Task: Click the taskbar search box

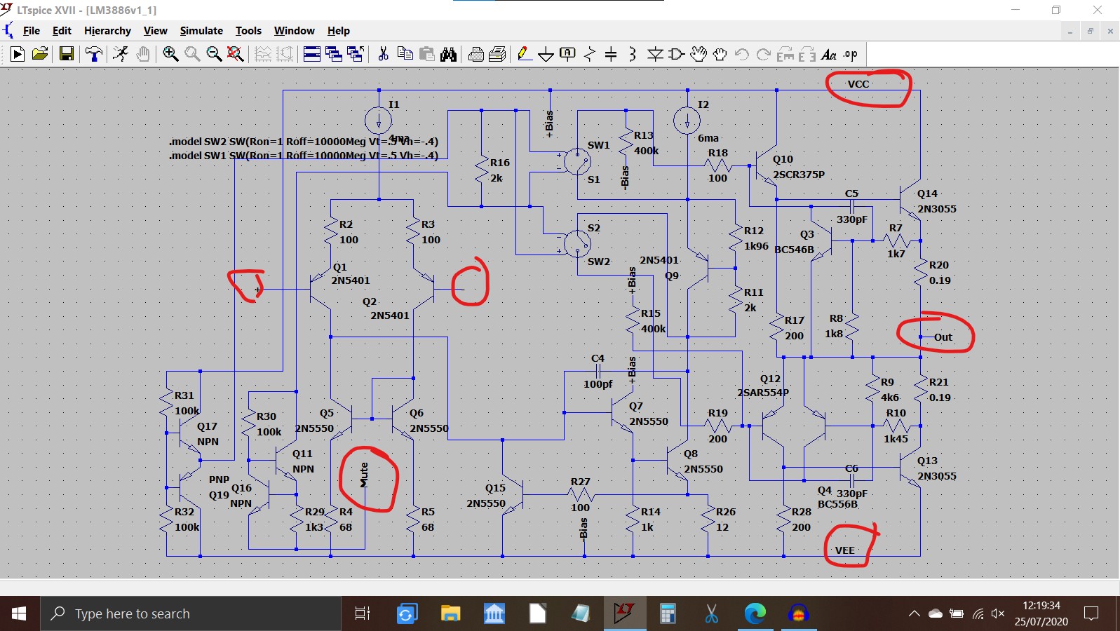Action: [x=191, y=614]
